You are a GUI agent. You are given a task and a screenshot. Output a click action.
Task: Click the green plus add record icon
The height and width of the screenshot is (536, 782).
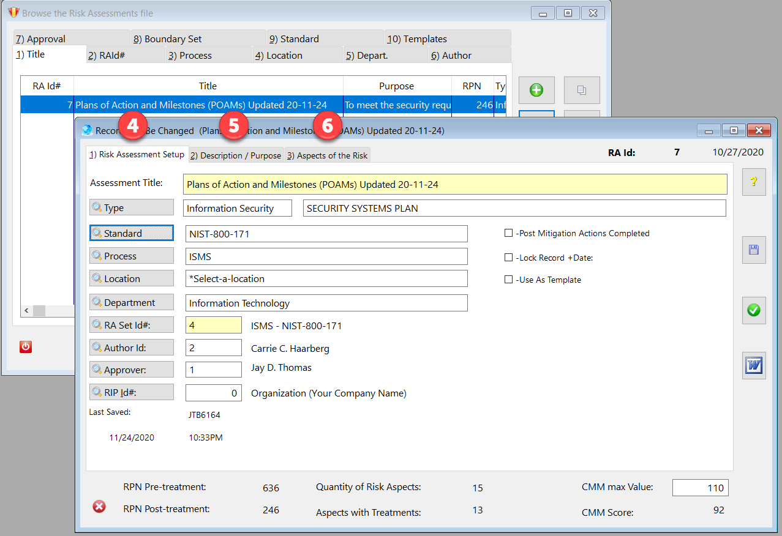536,91
